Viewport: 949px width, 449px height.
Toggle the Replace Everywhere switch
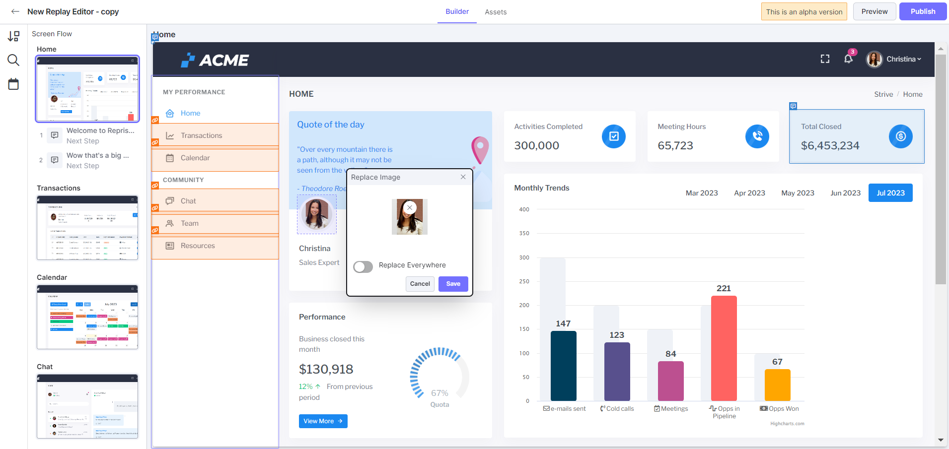tap(363, 267)
